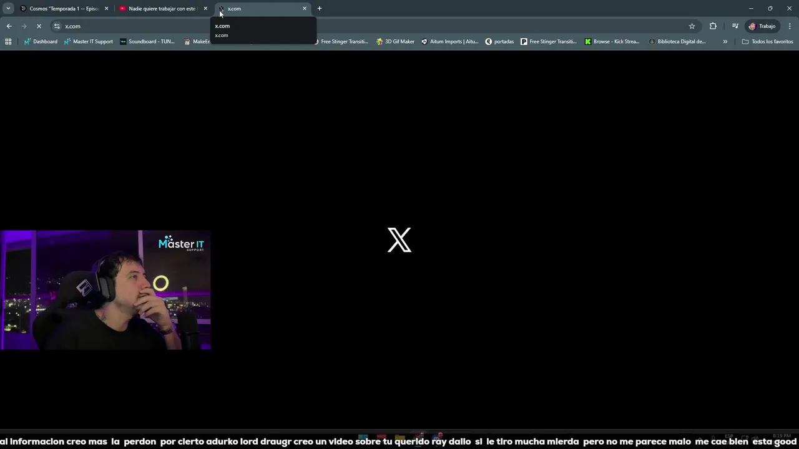Image resolution: width=799 pixels, height=449 pixels.
Task: Switch to the Nadie quiere trabajar tab
Action: point(162,9)
